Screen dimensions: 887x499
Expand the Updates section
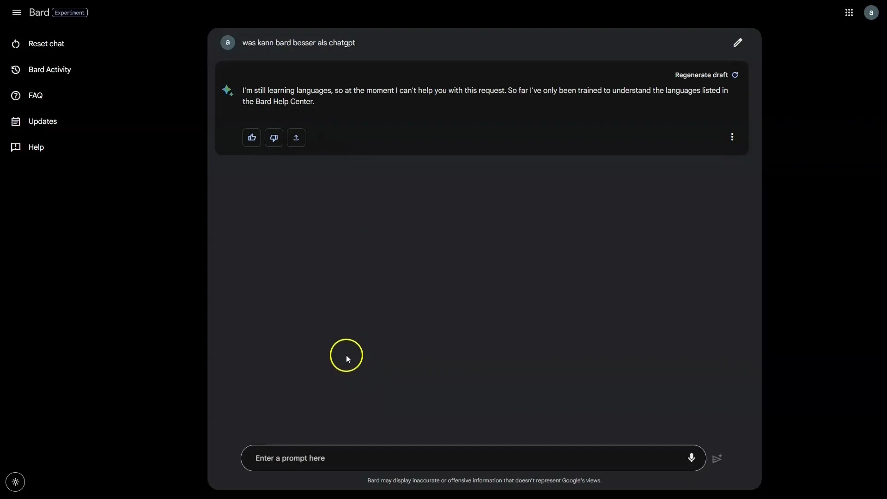click(42, 121)
